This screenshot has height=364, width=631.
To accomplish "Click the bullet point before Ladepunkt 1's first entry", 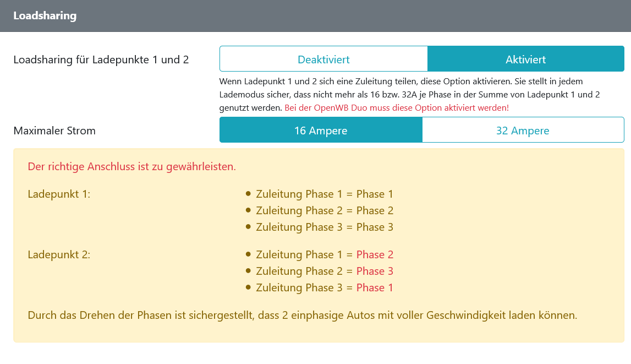I will [249, 194].
